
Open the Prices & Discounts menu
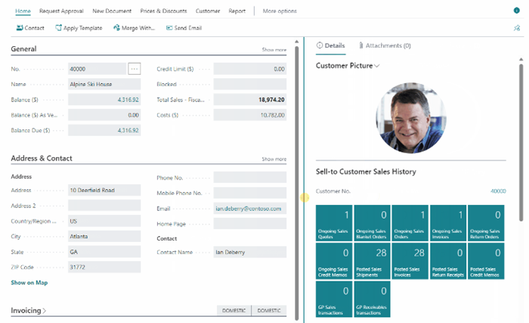pos(162,11)
